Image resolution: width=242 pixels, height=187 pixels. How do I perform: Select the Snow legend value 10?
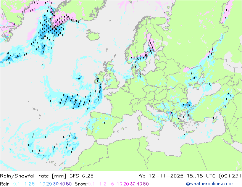119,184
